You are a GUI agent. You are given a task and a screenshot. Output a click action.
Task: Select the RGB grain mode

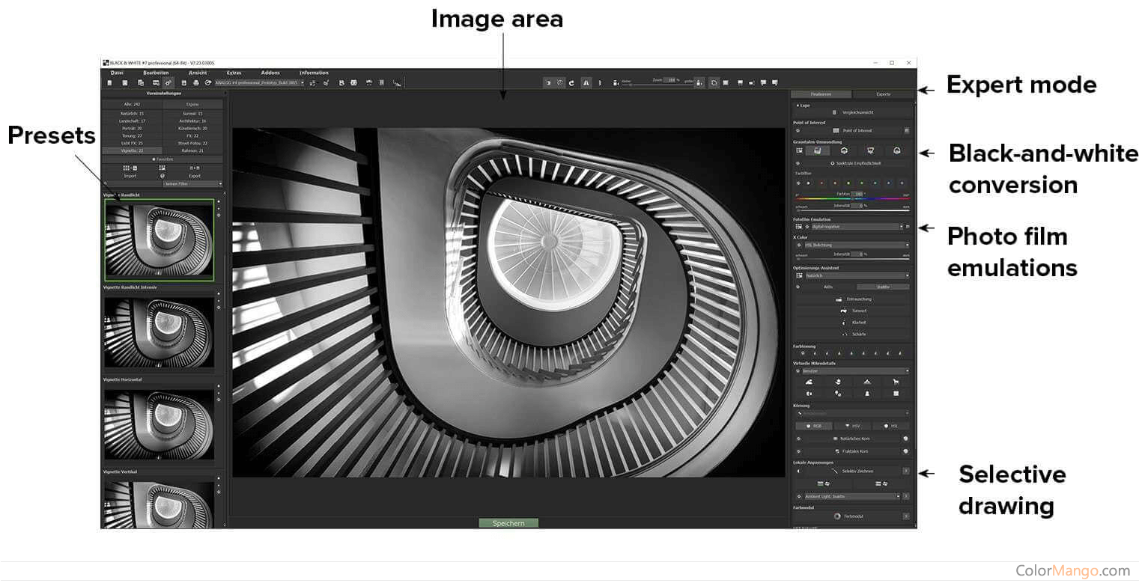click(813, 426)
